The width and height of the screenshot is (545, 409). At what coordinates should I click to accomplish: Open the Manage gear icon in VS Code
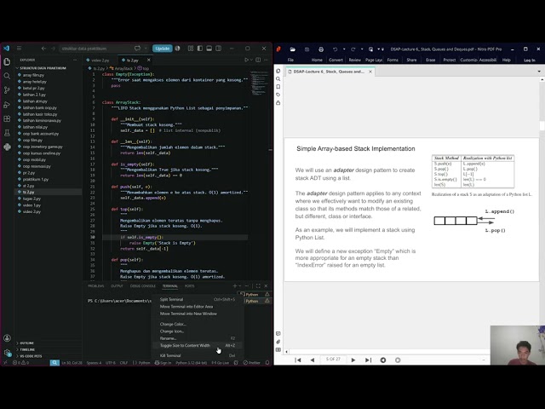tap(7, 352)
